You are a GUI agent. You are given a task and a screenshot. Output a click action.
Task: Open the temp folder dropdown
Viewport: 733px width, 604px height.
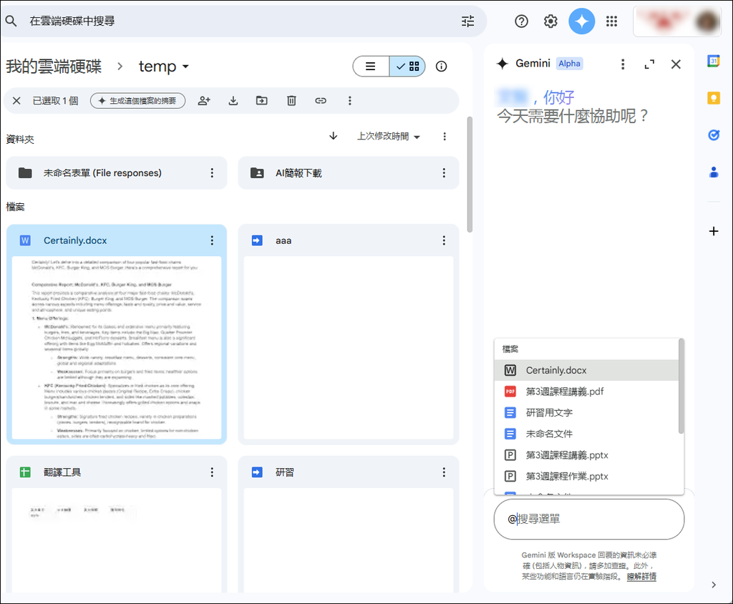164,67
